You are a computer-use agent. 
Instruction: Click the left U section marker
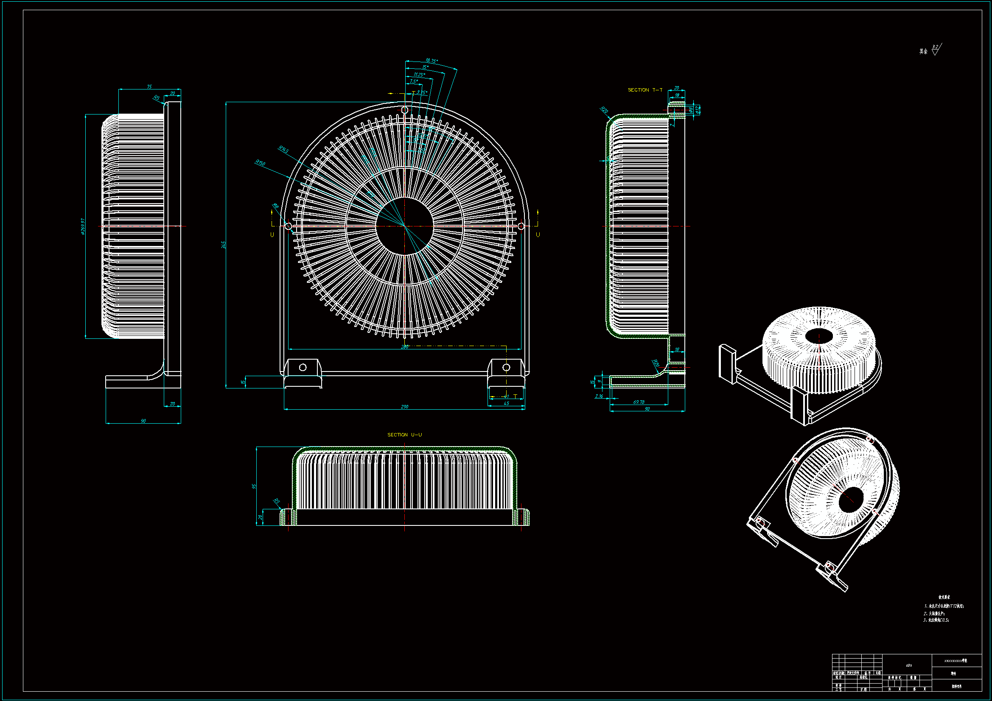(x=272, y=235)
